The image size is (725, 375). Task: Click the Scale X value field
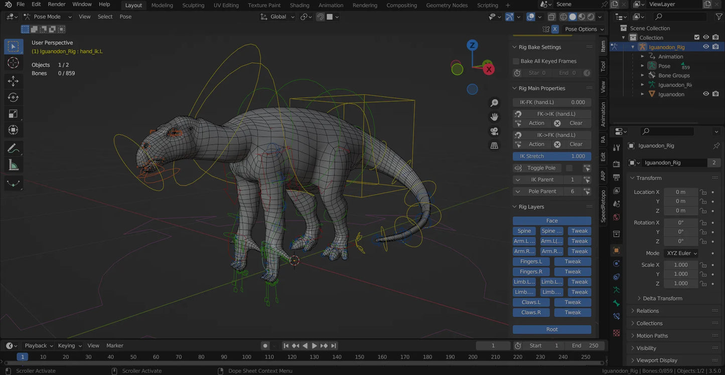click(681, 265)
